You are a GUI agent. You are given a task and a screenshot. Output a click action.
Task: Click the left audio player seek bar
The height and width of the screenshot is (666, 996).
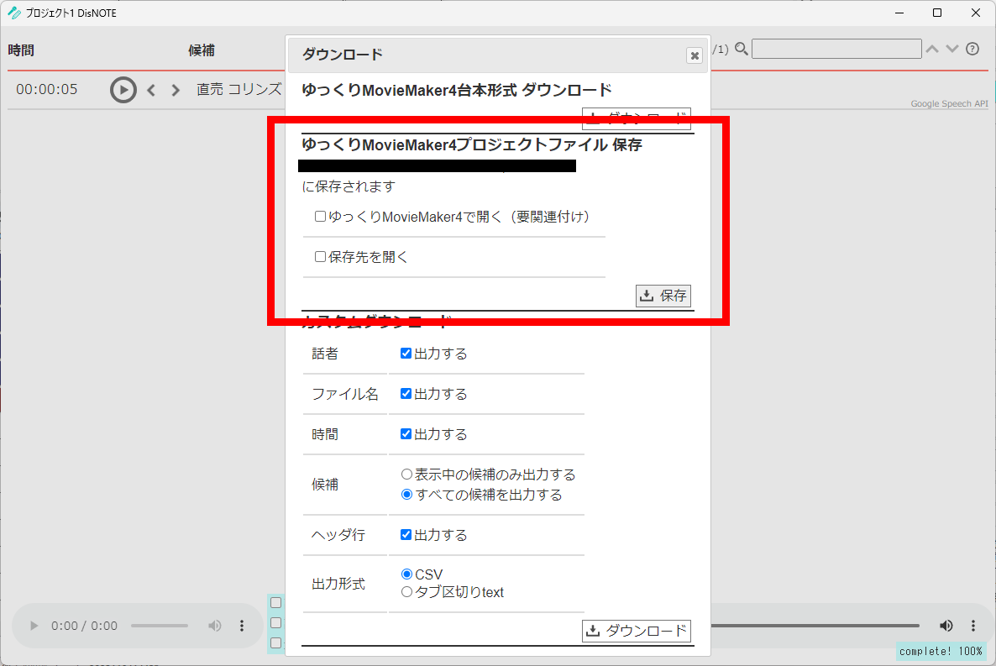coord(160,626)
